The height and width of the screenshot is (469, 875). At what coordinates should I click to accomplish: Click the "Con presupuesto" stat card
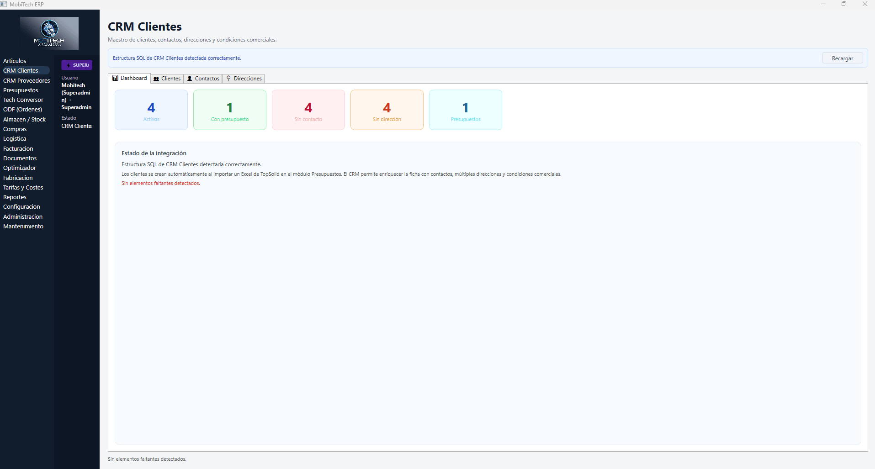[x=229, y=110]
